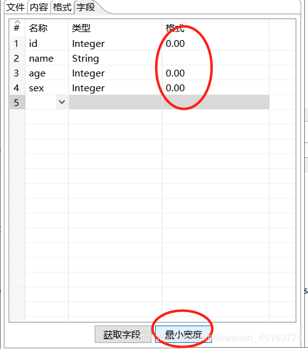Screen dimensions: 308x349
Task: Open the name dropdown in row 5
Action: [62, 102]
